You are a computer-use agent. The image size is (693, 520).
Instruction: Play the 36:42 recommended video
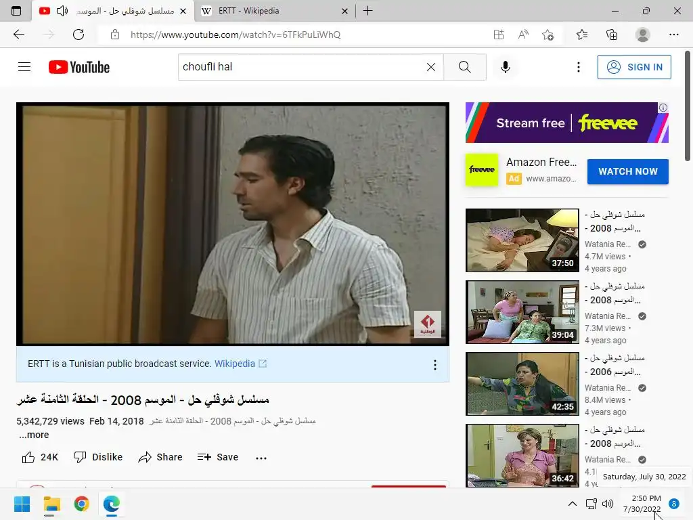pyautogui.click(x=522, y=456)
